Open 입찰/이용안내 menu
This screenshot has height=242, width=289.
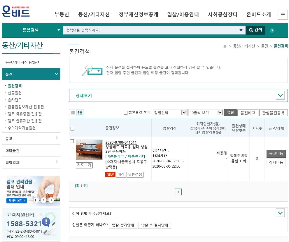coord(183,14)
